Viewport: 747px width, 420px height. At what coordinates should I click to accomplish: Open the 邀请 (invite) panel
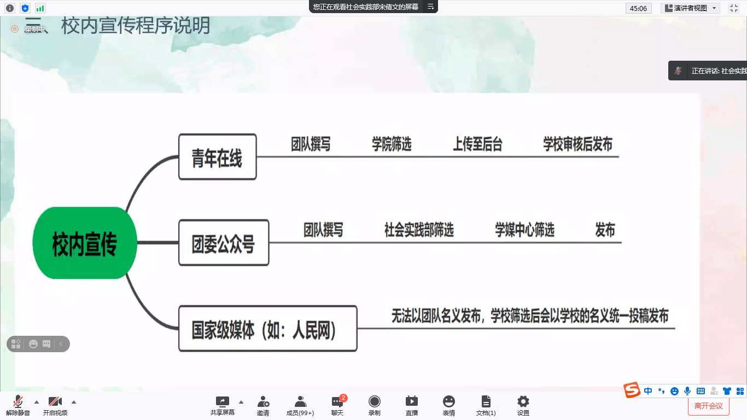click(263, 405)
